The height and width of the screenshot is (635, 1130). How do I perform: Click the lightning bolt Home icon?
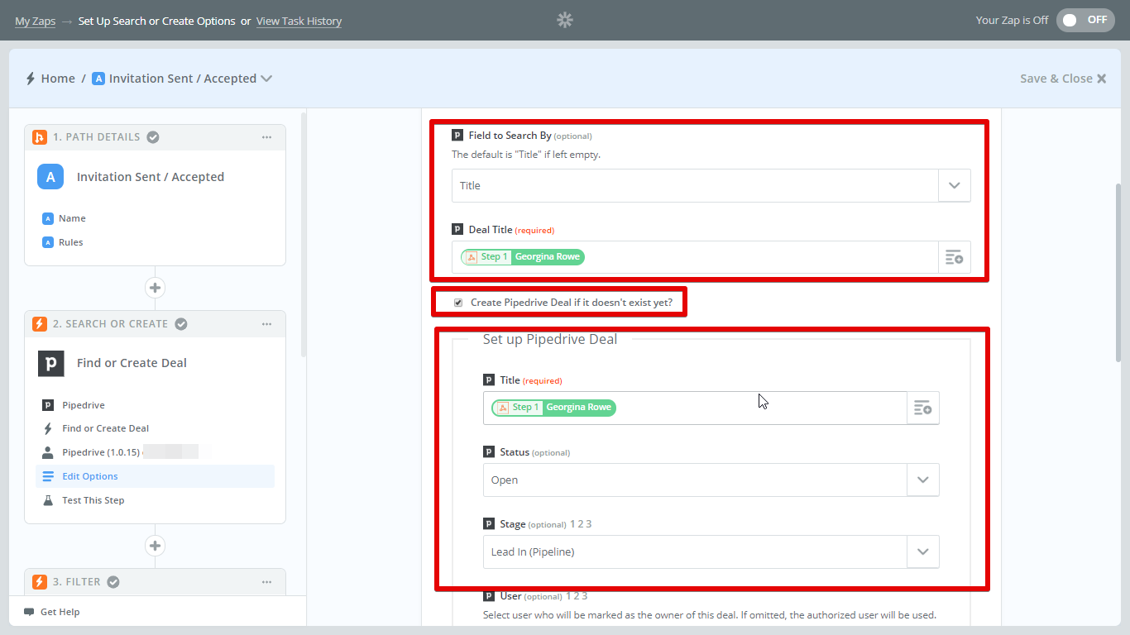pyautogui.click(x=31, y=79)
